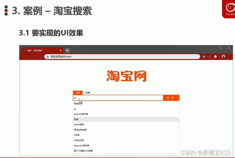
Task: Click the orange 搜索 button
Action: pyautogui.click(x=171, y=98)
